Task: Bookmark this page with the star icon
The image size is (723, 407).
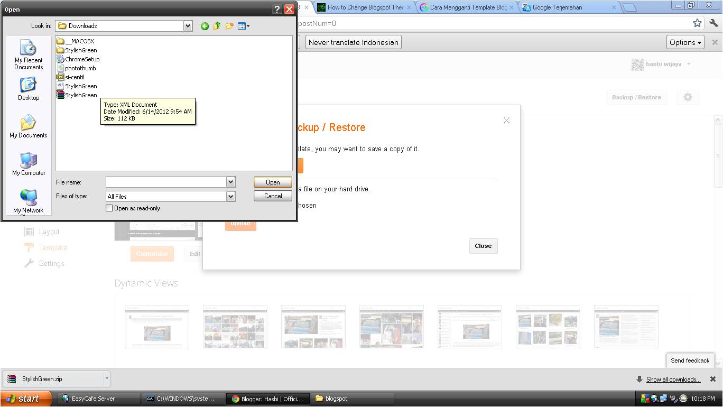Action: pos(698,23)
